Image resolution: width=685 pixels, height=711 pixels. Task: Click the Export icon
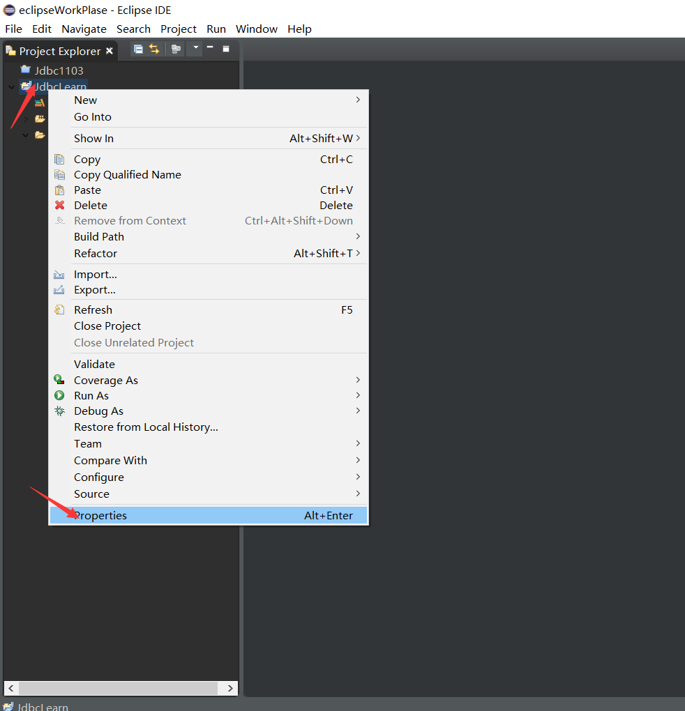click(x=59, y=290)
